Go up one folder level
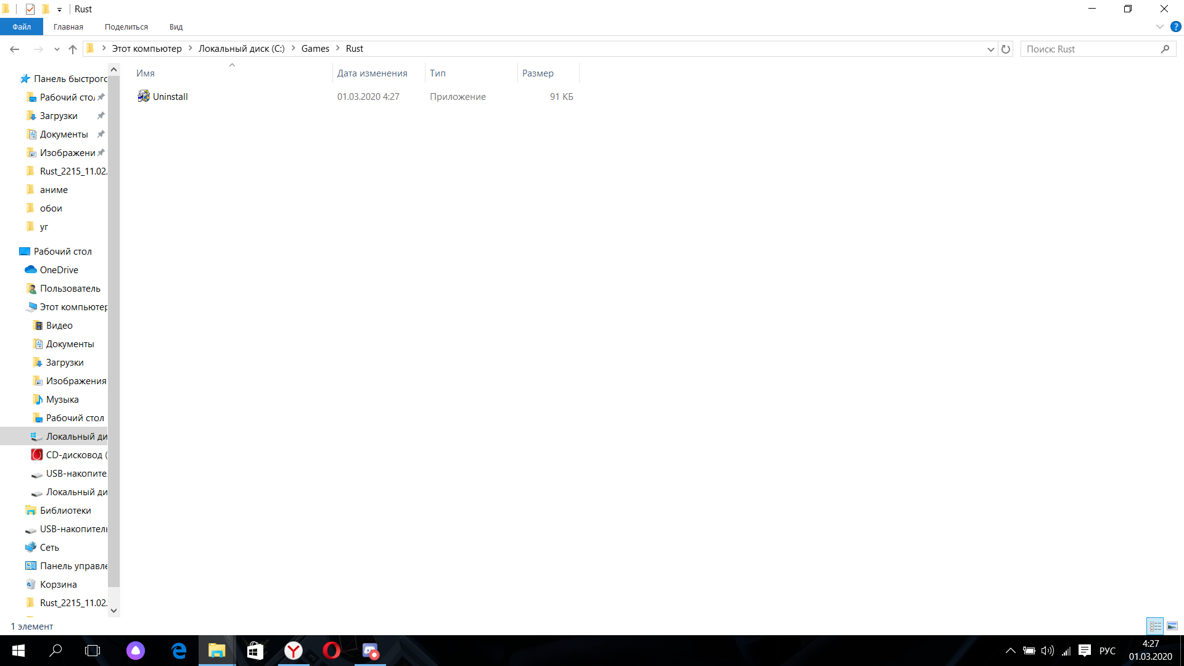The height and width of the screenshot is (666, 1184). click(73, 49)
